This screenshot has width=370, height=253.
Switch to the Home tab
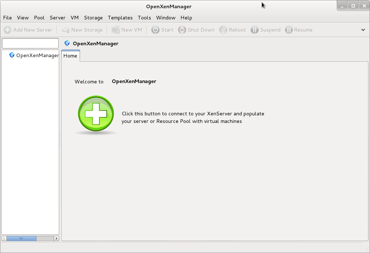coord(70,56)
